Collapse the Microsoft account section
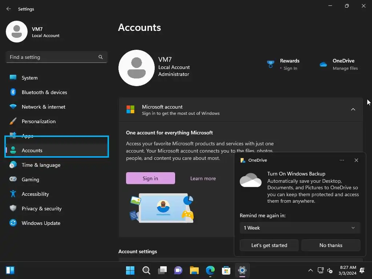 [x=353, y=109]
